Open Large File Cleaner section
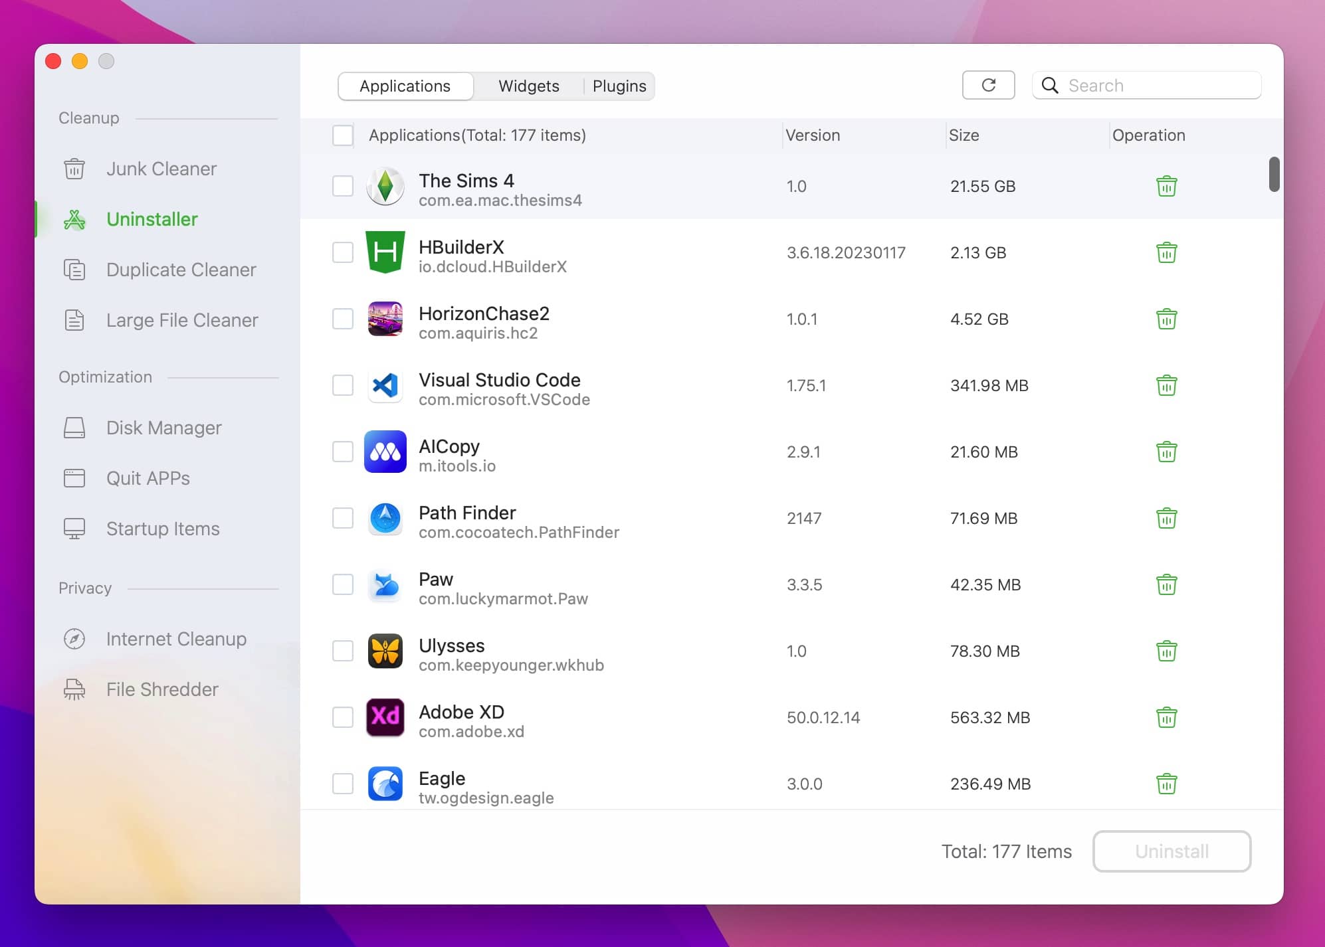Viewport: 1325px width, 947px height. point(159,320)
